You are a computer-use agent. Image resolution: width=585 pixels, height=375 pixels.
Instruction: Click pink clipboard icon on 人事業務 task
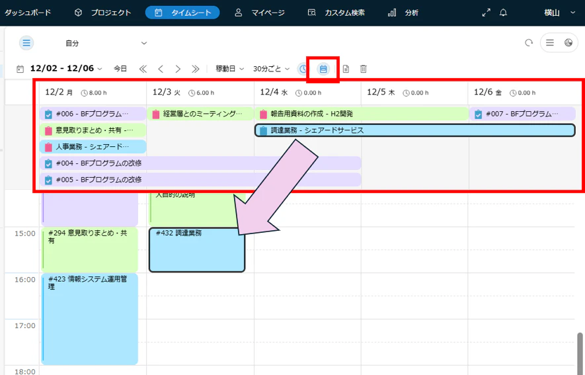[x=48, y=147]
